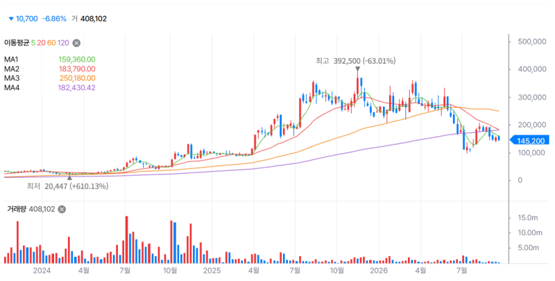Click the MA2 value 183,790.00

pyautogui.click(x=77, y=69)
